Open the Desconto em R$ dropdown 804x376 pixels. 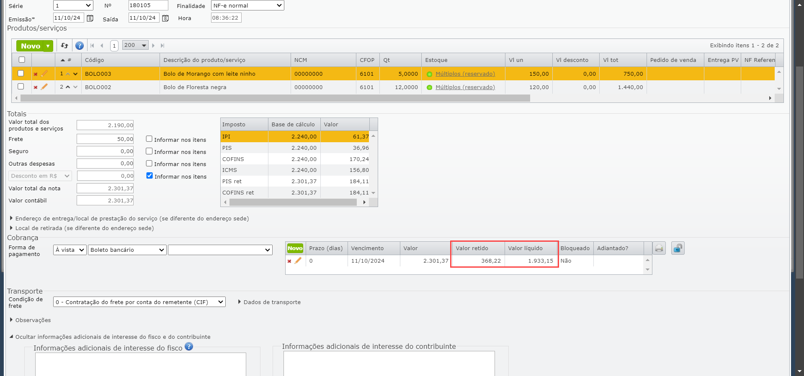(x=40, y=176)
